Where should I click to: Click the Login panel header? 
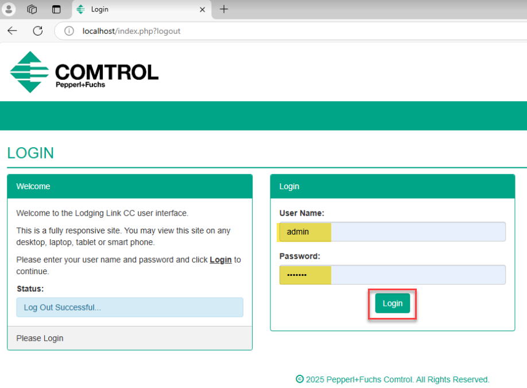click(x=393, y=186)
